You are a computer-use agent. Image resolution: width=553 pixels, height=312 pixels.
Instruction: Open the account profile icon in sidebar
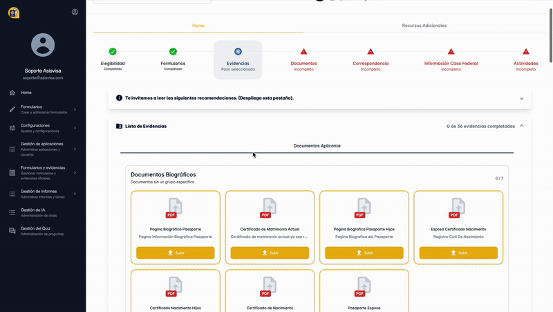coord(75,12)
